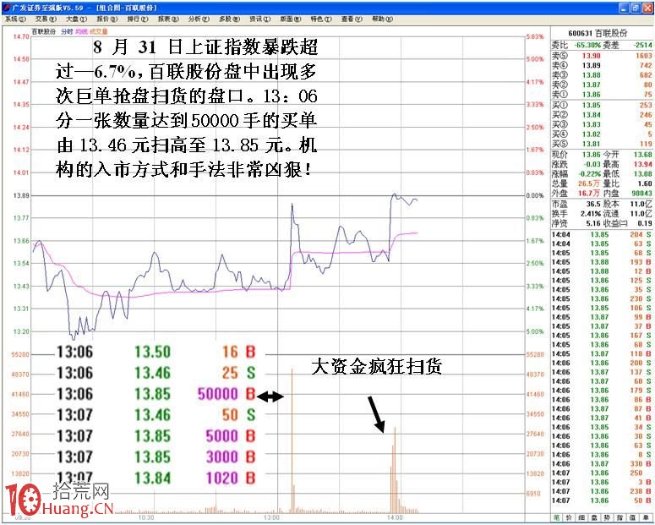
Task: Click the 14:06 trade with 330 B
Action: coord(602,463)
